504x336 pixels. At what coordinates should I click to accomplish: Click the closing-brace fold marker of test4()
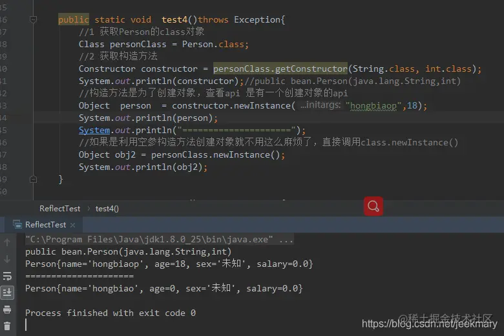tap(33, 180)
